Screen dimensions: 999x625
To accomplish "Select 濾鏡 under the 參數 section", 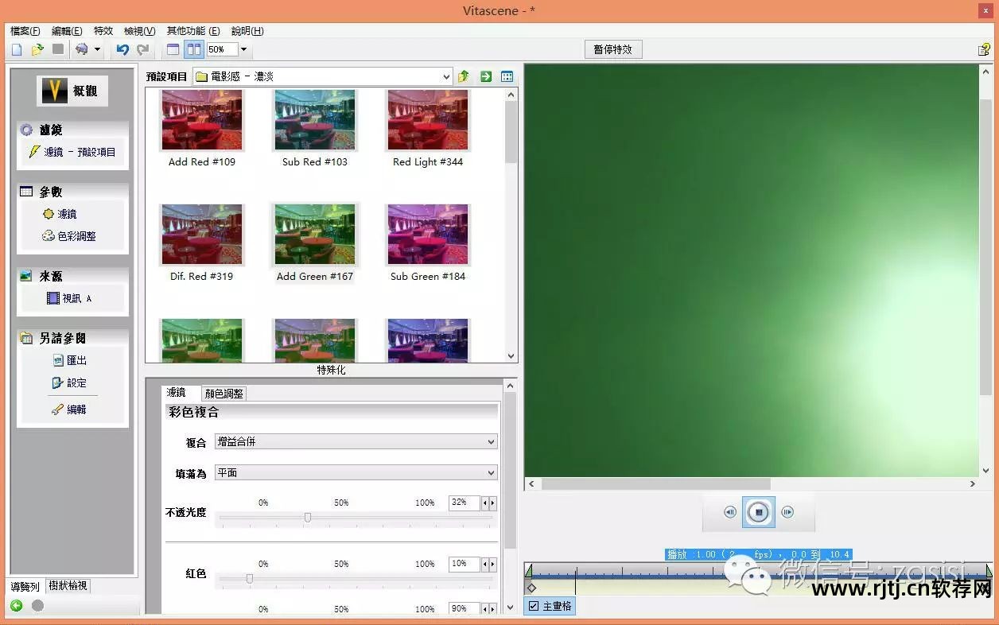I will pyautogui.click(x=60, y=214).
